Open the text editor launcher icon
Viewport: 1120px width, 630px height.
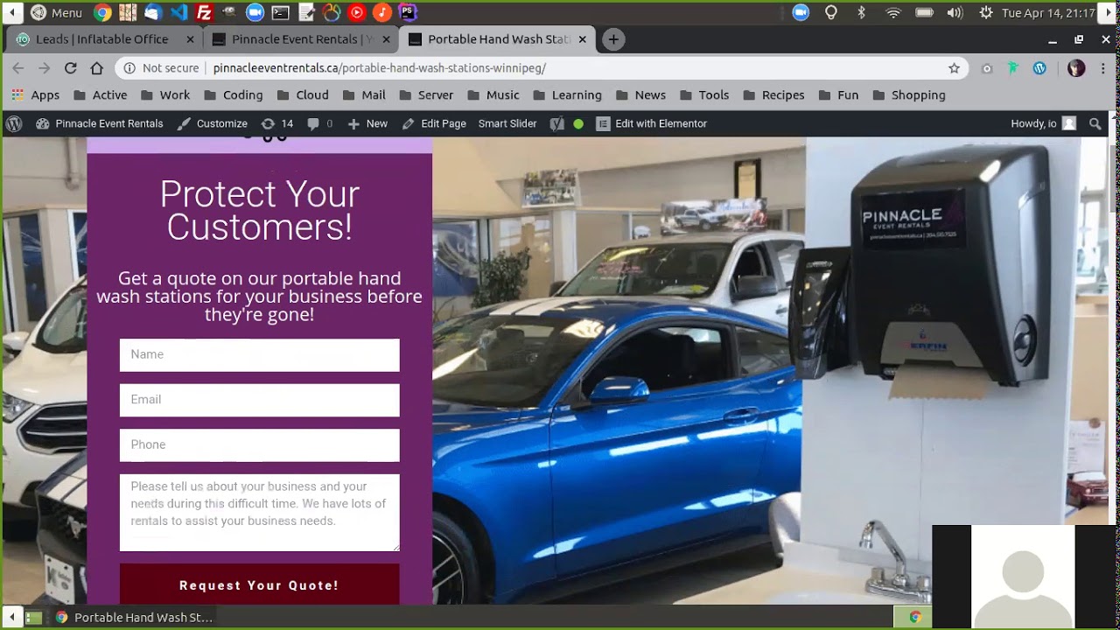[x=305, y=12]
